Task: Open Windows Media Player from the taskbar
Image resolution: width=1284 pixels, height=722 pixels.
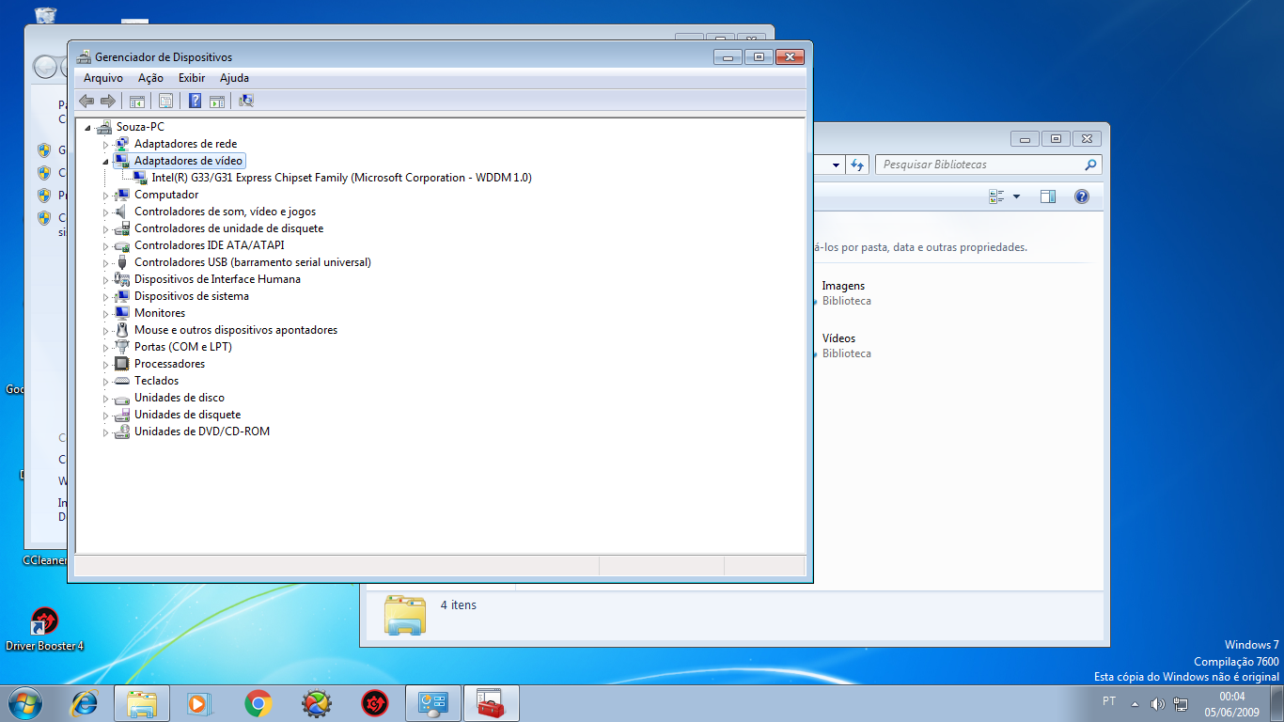Action: tap(198, 703)
